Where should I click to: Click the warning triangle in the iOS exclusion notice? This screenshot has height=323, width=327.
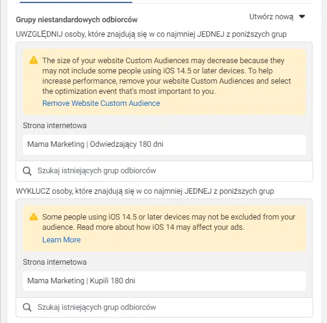34,217
